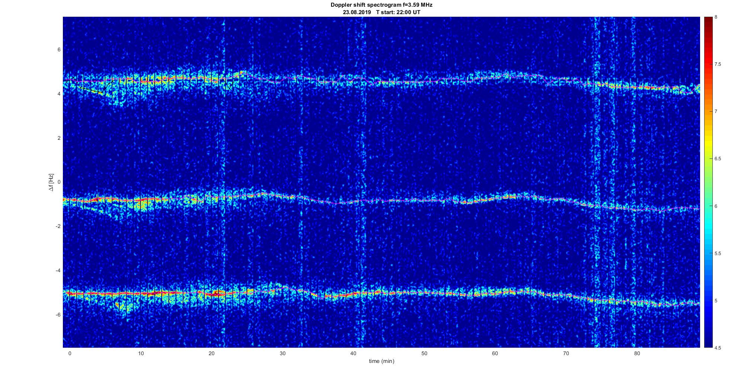
Task: Click the x-axis tick label '30'
Action: [283, 353]
